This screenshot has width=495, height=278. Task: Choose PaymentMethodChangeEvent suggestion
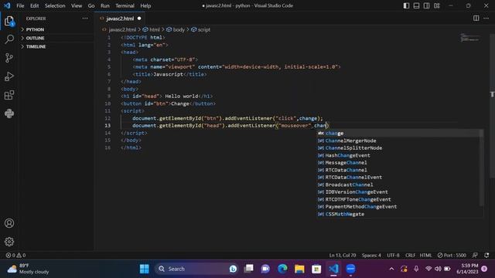pos(400,207)
